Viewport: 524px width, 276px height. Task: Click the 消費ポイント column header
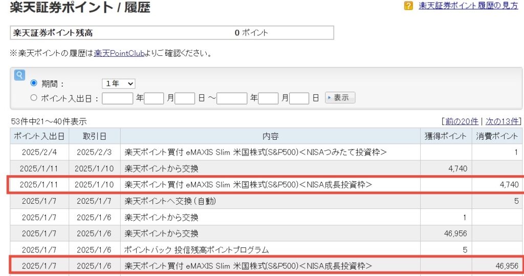[497, 136]
